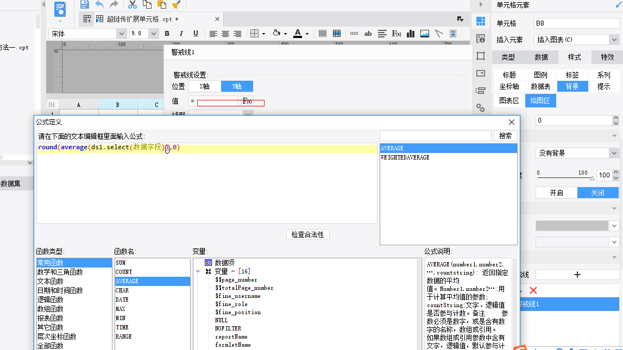Click the 搜索 button
This screenshot has height=350, width=623.
coord(505,136)
